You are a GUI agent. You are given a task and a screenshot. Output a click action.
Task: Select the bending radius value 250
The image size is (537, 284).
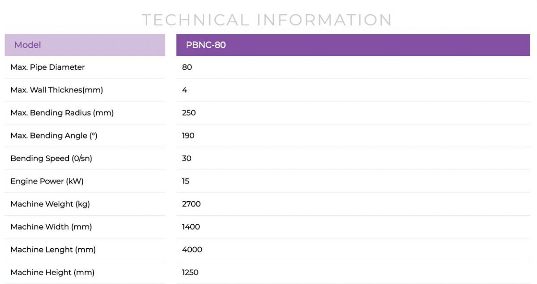click(189, 113)
